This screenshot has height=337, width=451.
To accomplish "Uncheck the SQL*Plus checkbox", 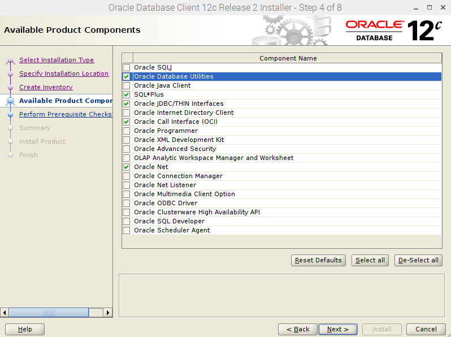I will tap(126, 94).
